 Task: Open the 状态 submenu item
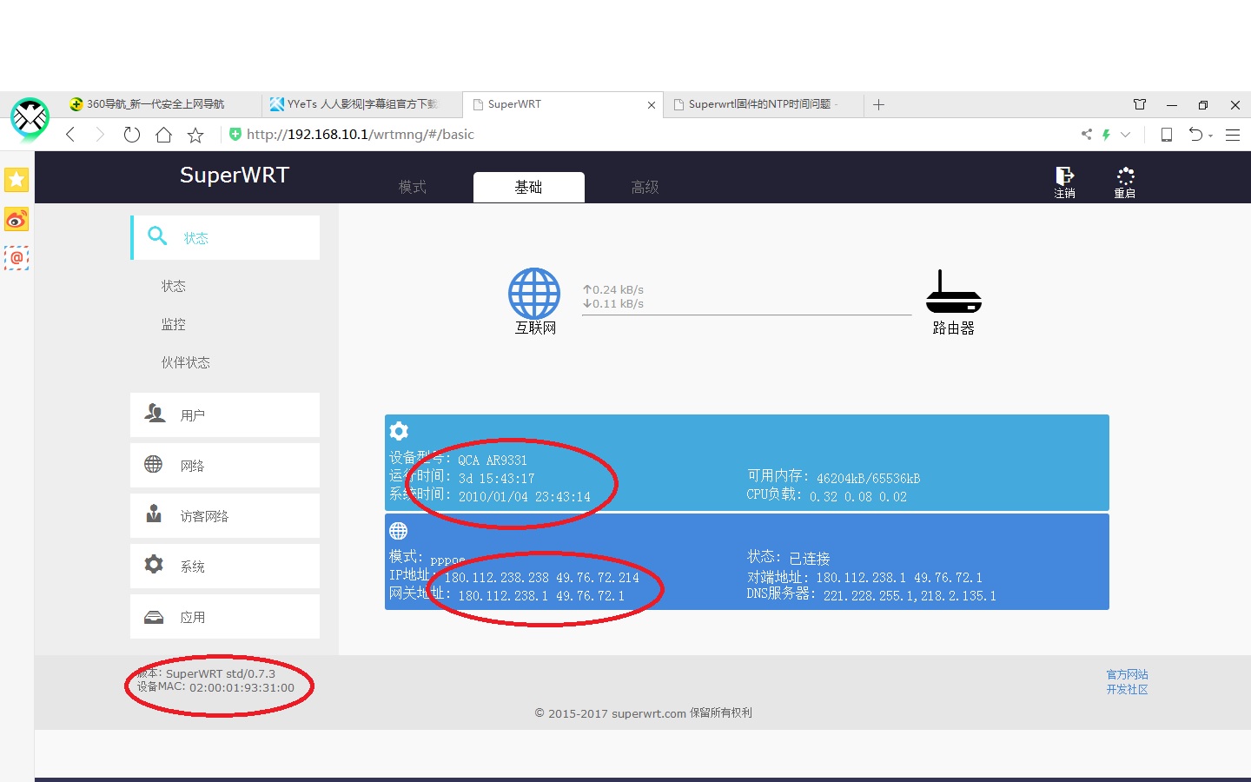(x=174, y=286)
